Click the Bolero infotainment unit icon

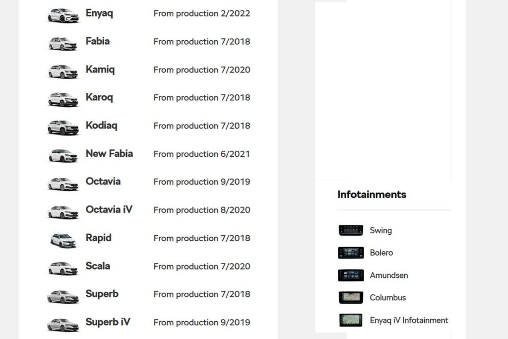351,253
